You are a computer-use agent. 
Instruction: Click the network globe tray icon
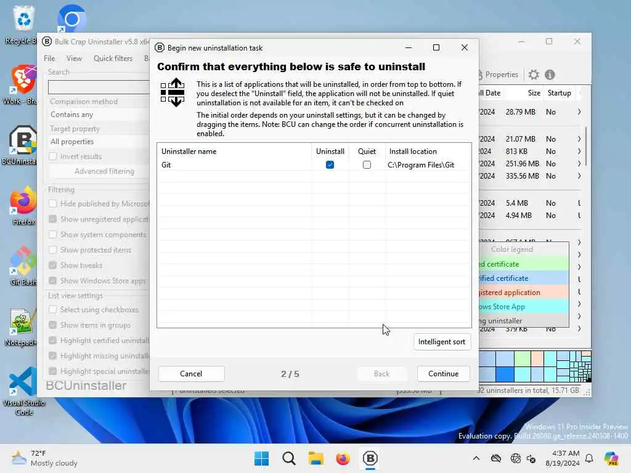[516, 458]
